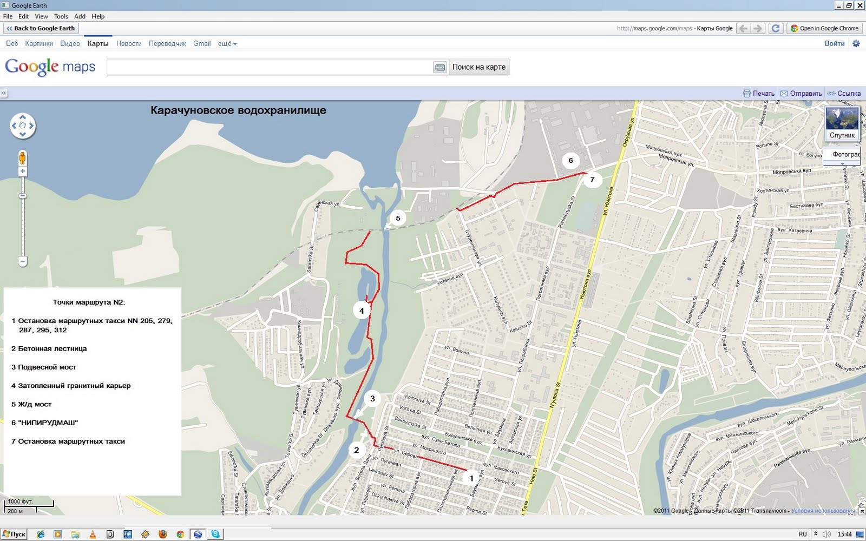
Task: Click the 15:44 clock in the tray
Action: pyautogui.click(x=845, y=534)
